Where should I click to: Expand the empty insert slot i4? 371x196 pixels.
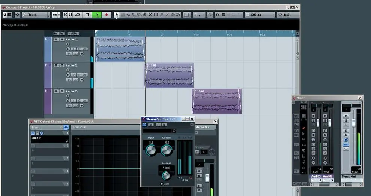point(33,176)
